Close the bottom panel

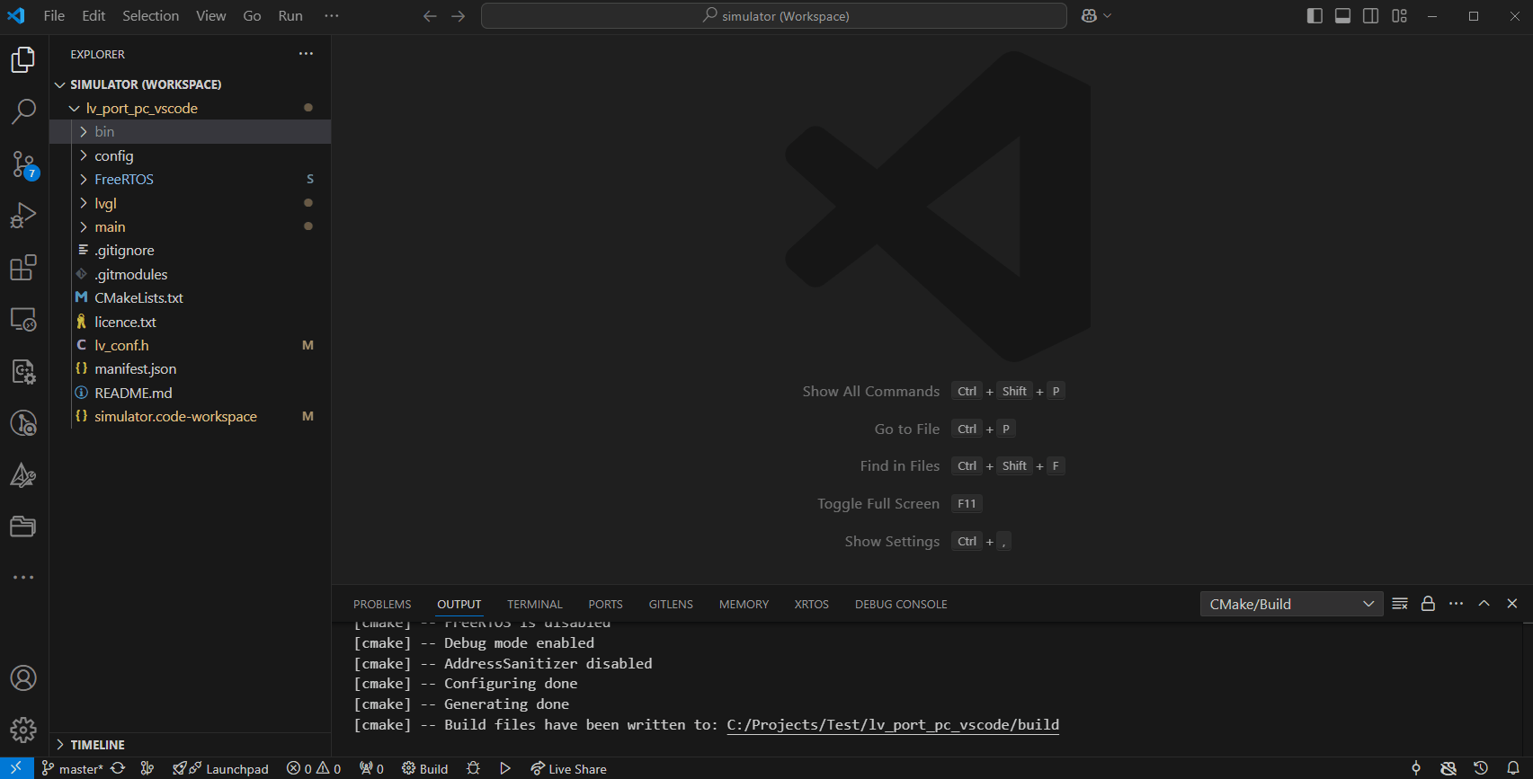(1512, 604)
